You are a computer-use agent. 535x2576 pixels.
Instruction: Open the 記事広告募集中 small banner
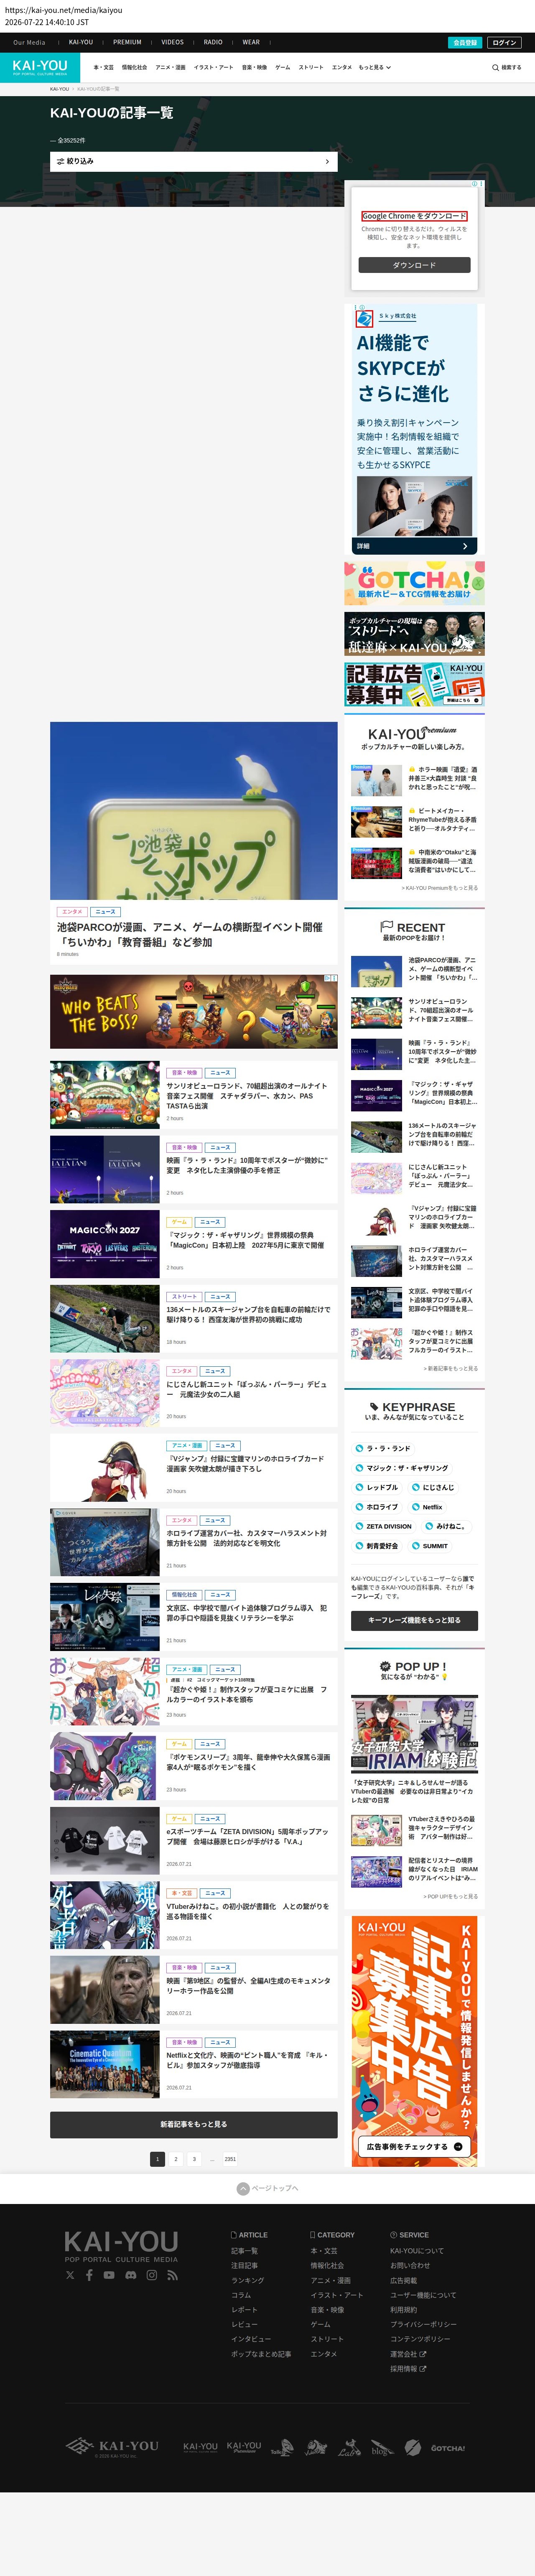[x=414, y=684]
